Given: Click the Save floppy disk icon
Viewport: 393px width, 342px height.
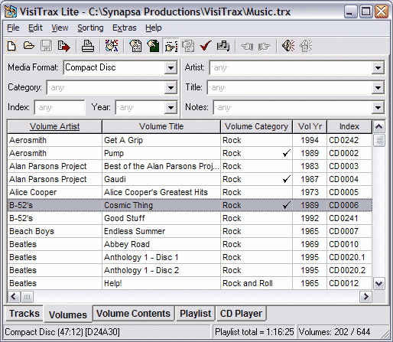Looking at the screenshot, I should coord(46,46).
